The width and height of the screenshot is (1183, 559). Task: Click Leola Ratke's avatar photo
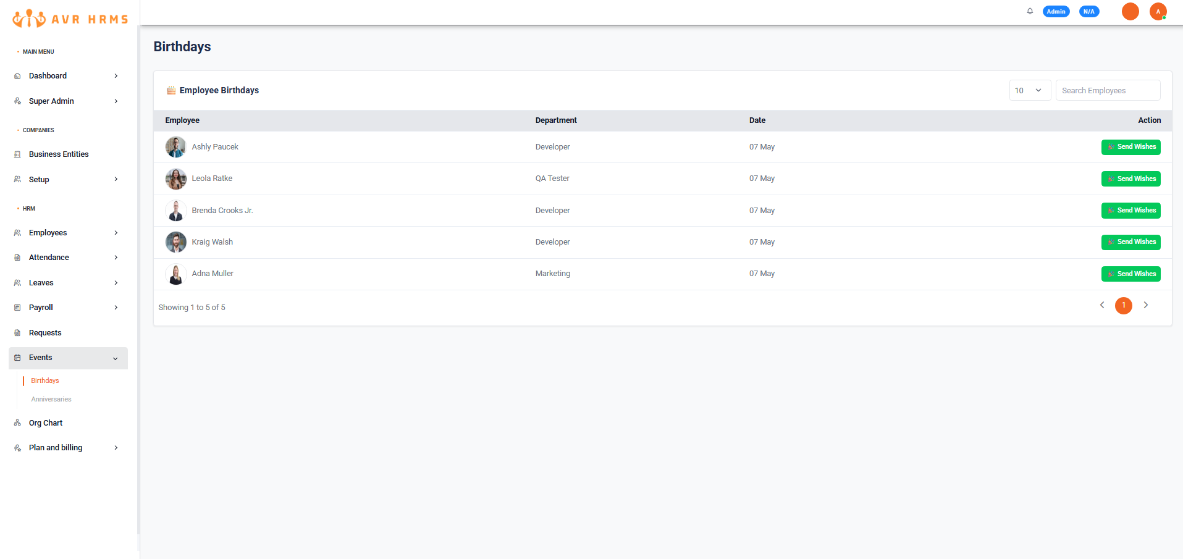[176, 179]
